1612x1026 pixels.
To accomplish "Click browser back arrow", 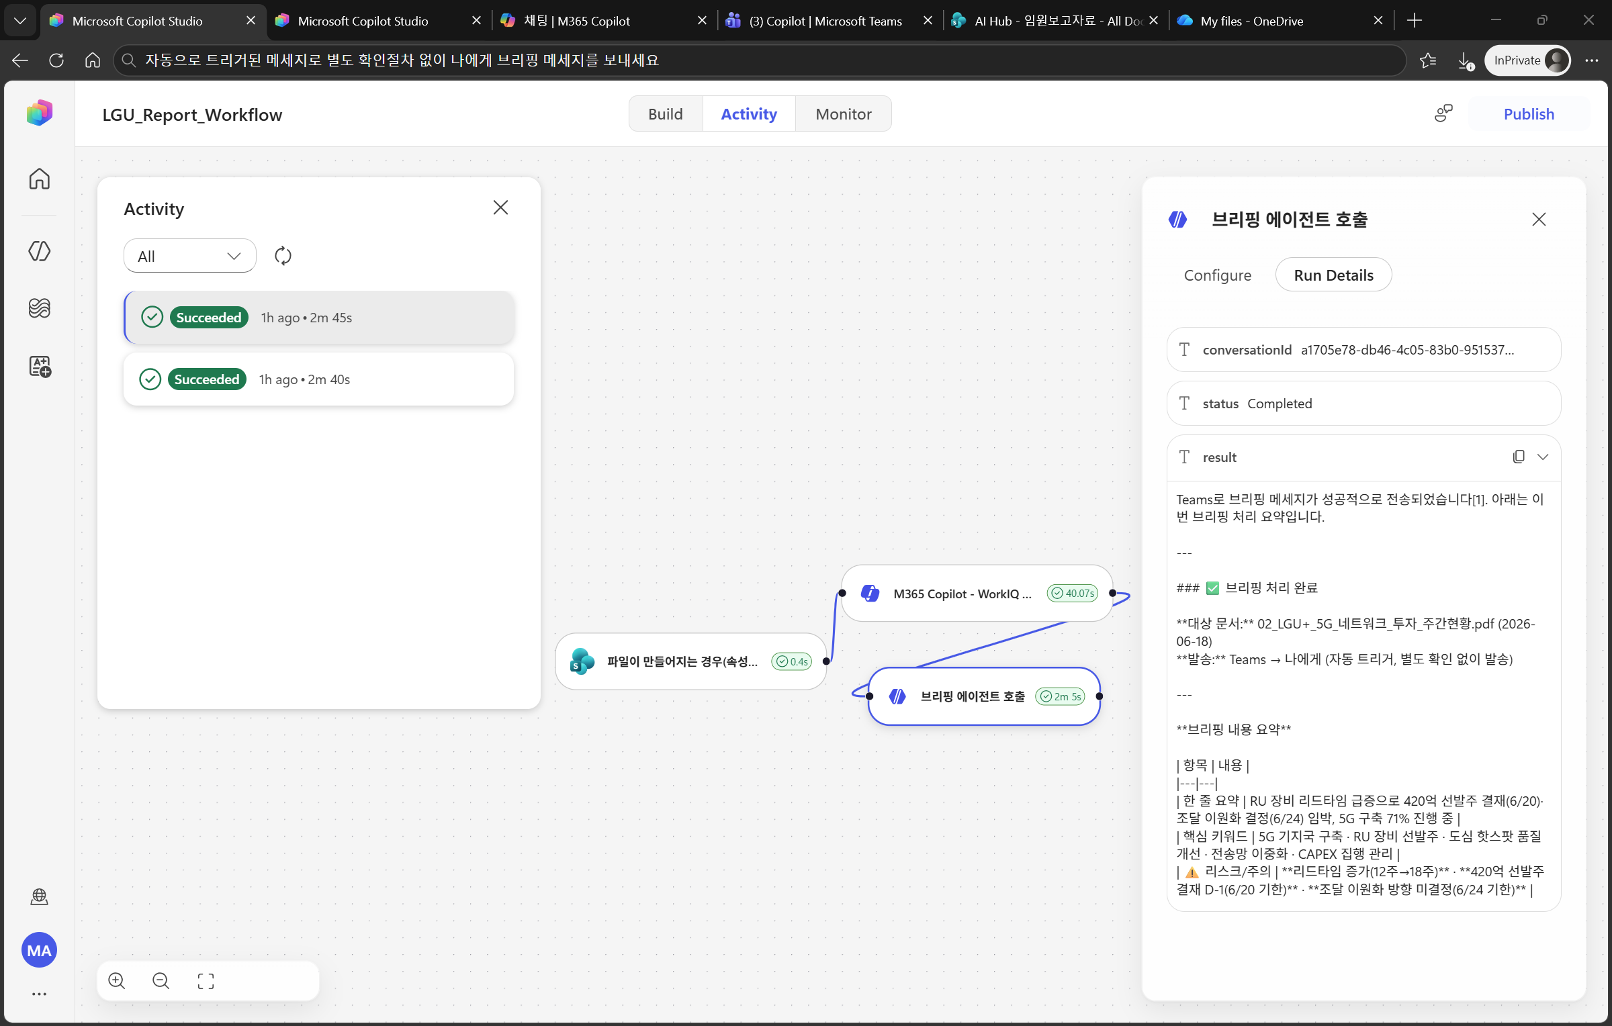I will point(20,60).
